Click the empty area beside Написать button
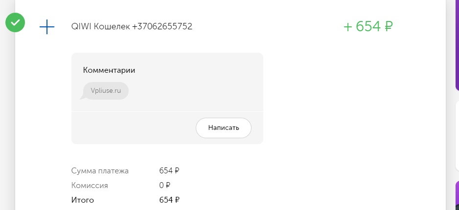The image size is (459, 210). (x=134, y=128)
